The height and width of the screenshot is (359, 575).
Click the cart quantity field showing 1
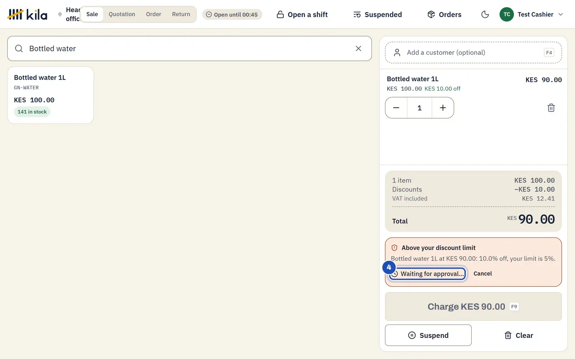[420, 108]
